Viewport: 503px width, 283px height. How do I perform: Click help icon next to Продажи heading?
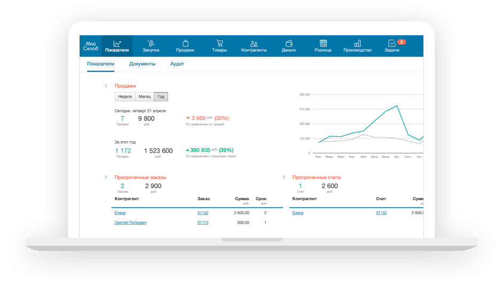pos(105,86)
